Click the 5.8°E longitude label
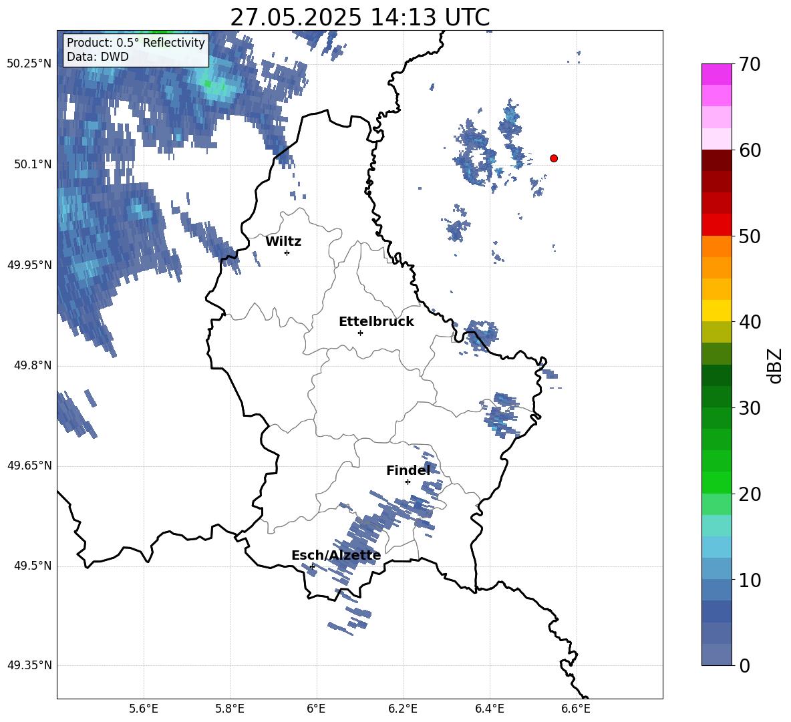 click(230, 709)
